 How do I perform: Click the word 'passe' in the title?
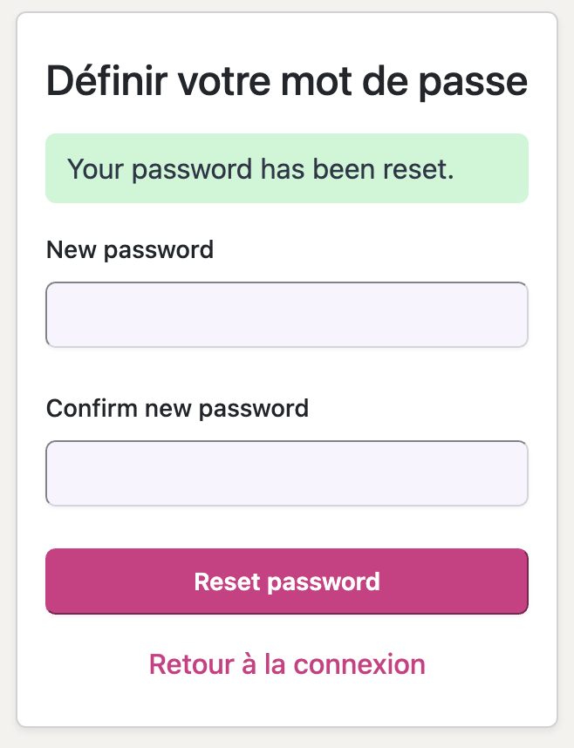point(473,84)
